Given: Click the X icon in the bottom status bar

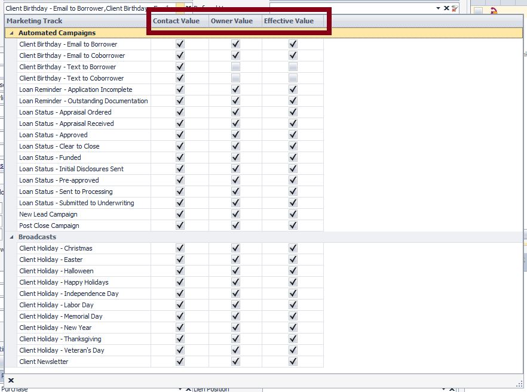Looking at the screenshot, I should pos(10,380).
